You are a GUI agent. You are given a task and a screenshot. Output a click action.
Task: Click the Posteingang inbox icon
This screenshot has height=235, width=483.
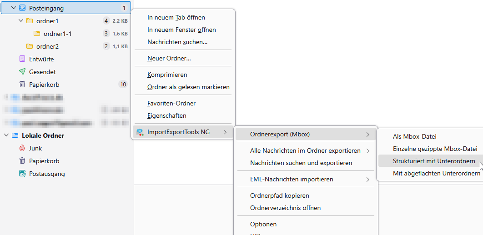[22, 8]
